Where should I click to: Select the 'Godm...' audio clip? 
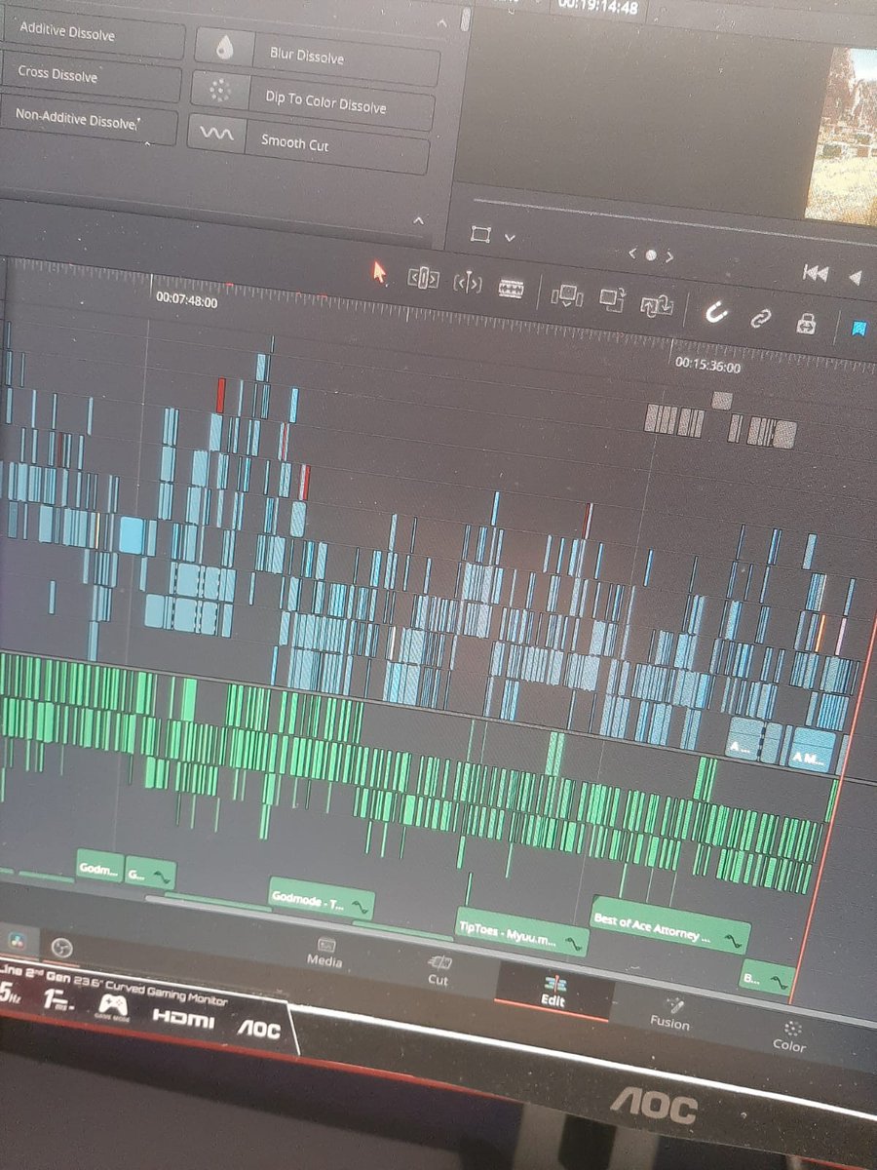point(100,866)
